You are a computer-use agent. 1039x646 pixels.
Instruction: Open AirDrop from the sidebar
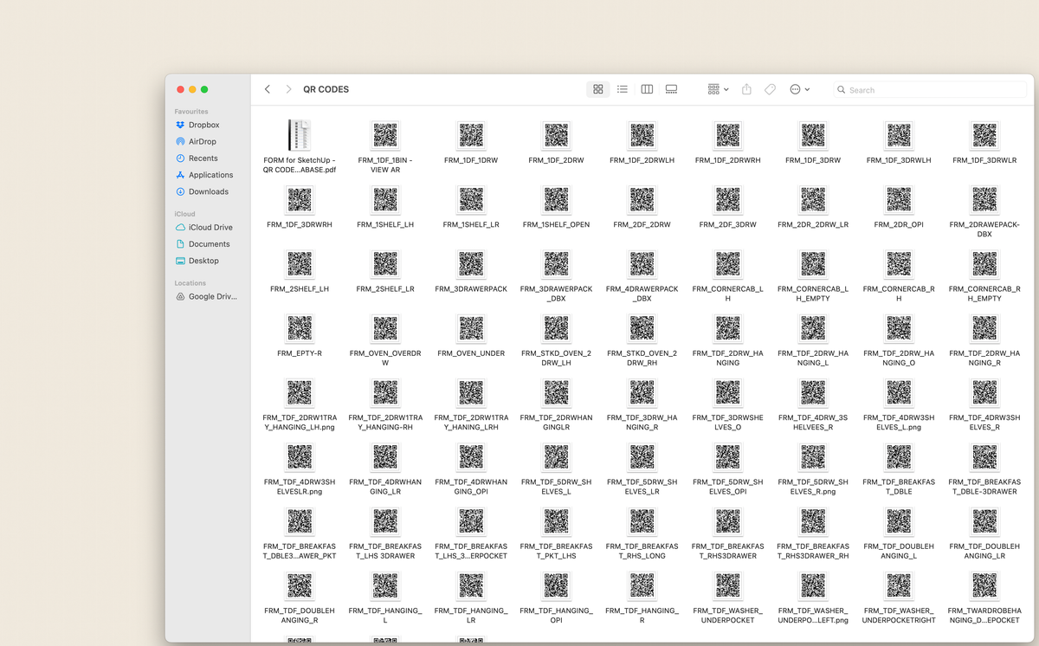[205, 141]
